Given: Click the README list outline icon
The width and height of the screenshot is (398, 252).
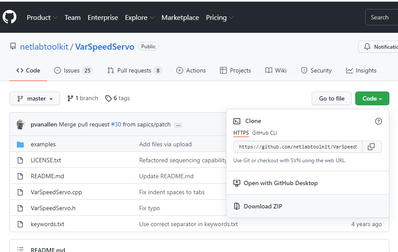Looking at the screenshot, I should pos(20,249).
